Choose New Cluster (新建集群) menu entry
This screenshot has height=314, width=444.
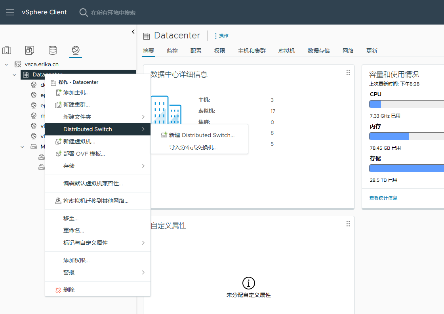(x=98, y=105)
